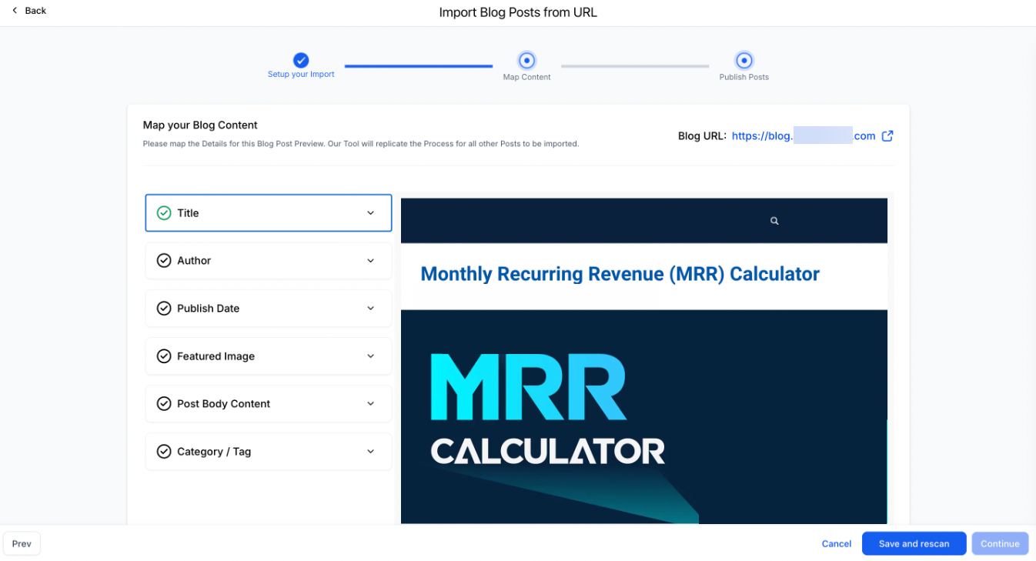
Task: Click the search magnifier in the blog preview
Action: tap(774, 221)
